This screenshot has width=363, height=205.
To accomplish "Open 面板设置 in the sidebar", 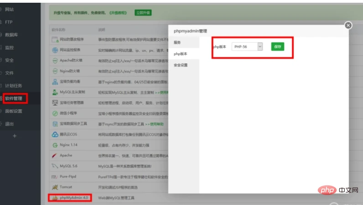I will coord(14,111).
